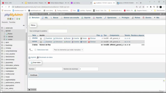This screenshot has width=166, height=93.
Task: Sort by the Tabla column header
Action: pos(34,35)
